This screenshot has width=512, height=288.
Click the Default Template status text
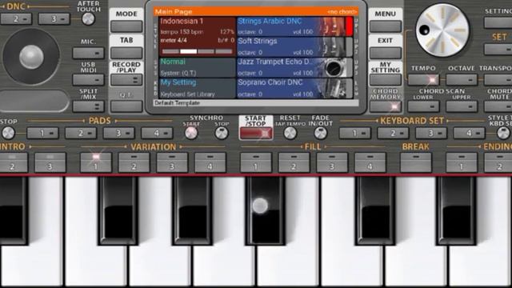click(x=178, y=103)
